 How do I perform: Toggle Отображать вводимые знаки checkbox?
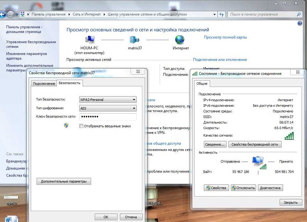tap(81, 126)
